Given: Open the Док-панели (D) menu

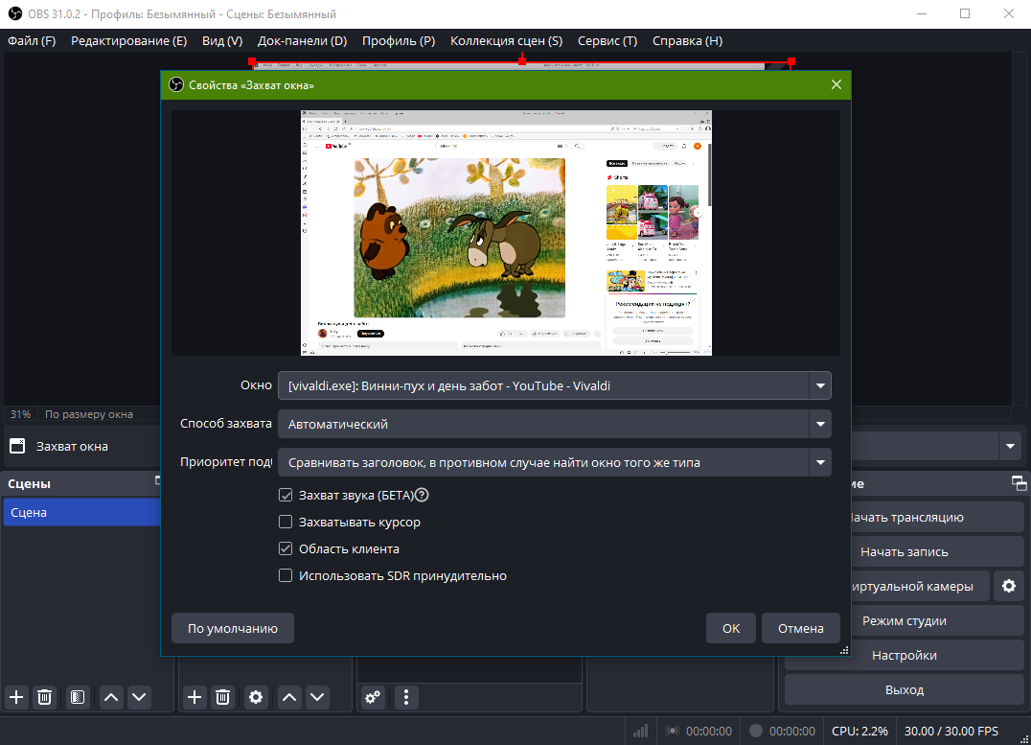Looking at the screenshot, I should tap(303, 41).
